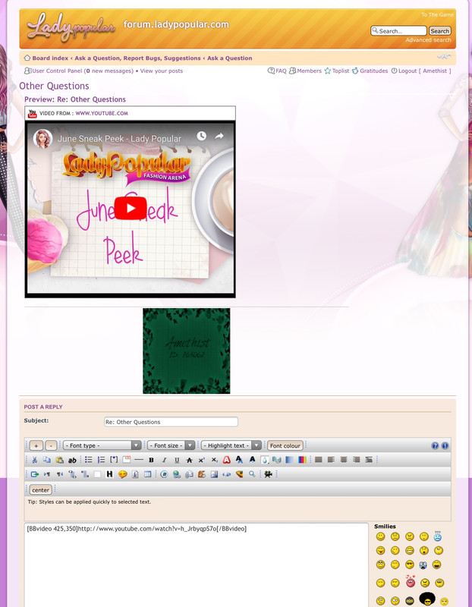Open the Members menu item
472x607 pixels.
[x=306, y=71]
